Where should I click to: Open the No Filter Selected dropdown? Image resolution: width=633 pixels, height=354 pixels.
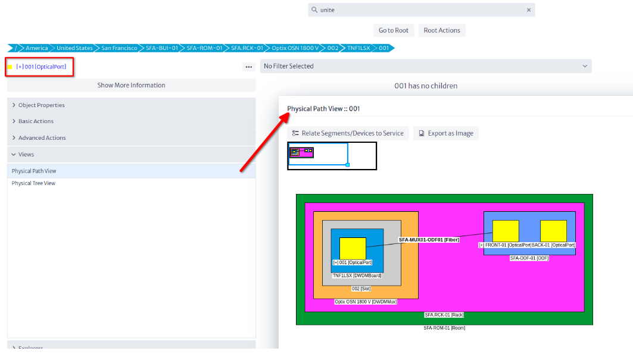point(426,66)
